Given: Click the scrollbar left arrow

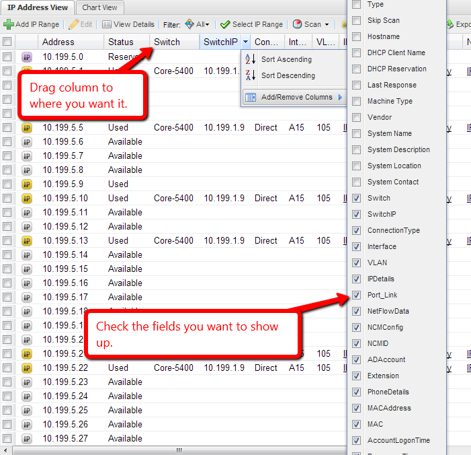Looking at the screenshot, I should 5,451.
